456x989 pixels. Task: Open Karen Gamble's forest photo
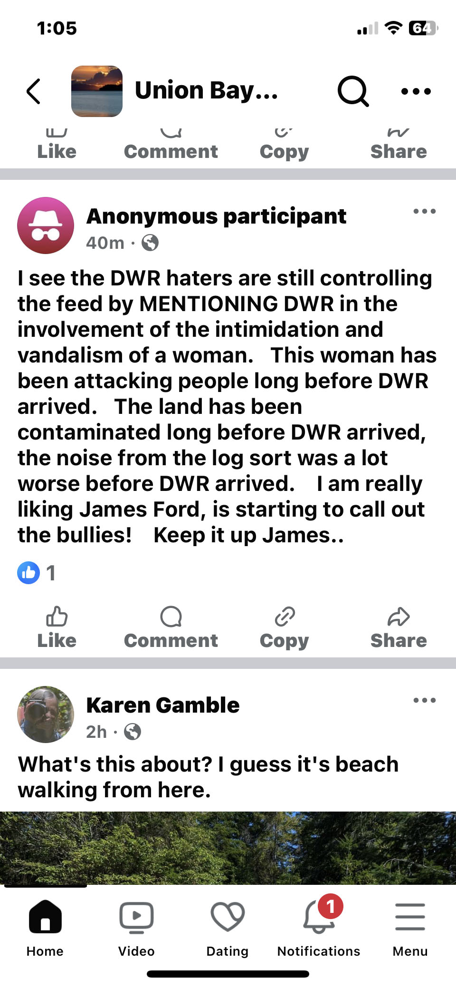coord(228,848)
